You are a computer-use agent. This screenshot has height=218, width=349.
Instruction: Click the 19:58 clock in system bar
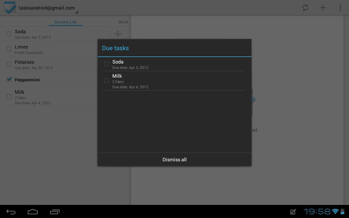coord(317,211)
